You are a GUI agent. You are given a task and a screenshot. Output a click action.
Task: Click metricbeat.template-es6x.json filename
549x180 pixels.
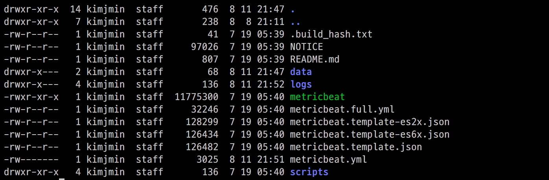(370, 135)
